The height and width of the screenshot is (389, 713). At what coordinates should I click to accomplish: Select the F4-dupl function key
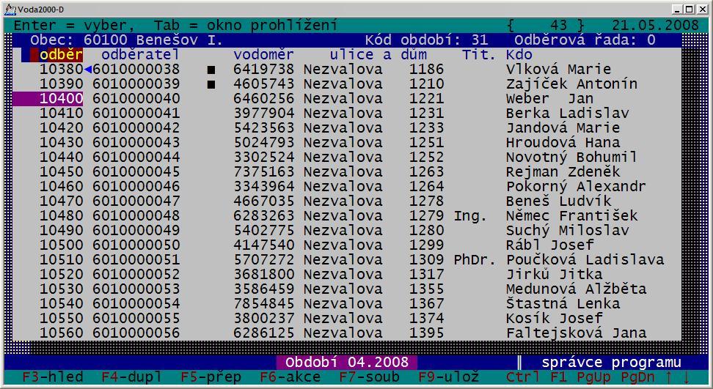pyautogui.click(x=132, y=377)
